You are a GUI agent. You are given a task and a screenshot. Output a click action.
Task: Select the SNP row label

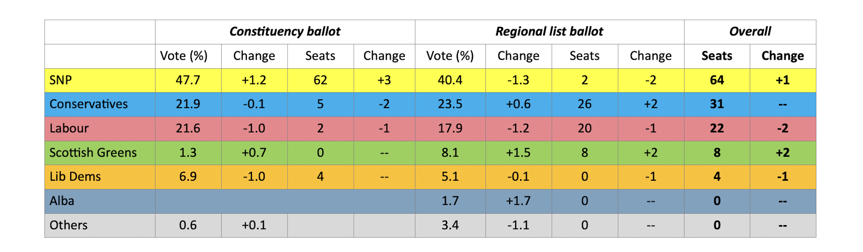61,80
